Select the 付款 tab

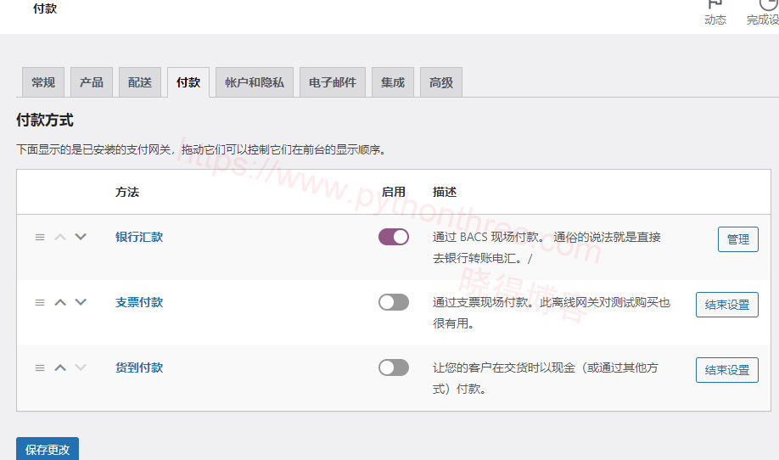188,82
